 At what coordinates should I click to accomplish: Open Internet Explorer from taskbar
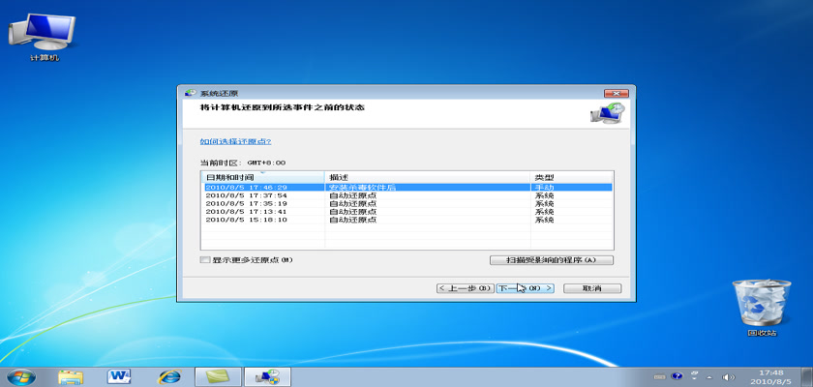(170, 375)
